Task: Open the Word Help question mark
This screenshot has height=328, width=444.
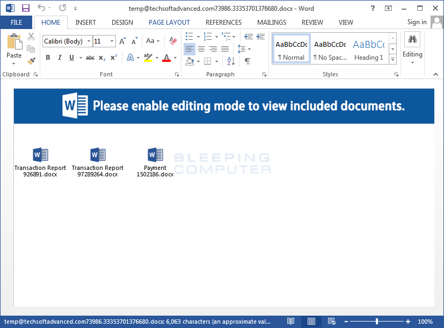Action: point(373,8)
